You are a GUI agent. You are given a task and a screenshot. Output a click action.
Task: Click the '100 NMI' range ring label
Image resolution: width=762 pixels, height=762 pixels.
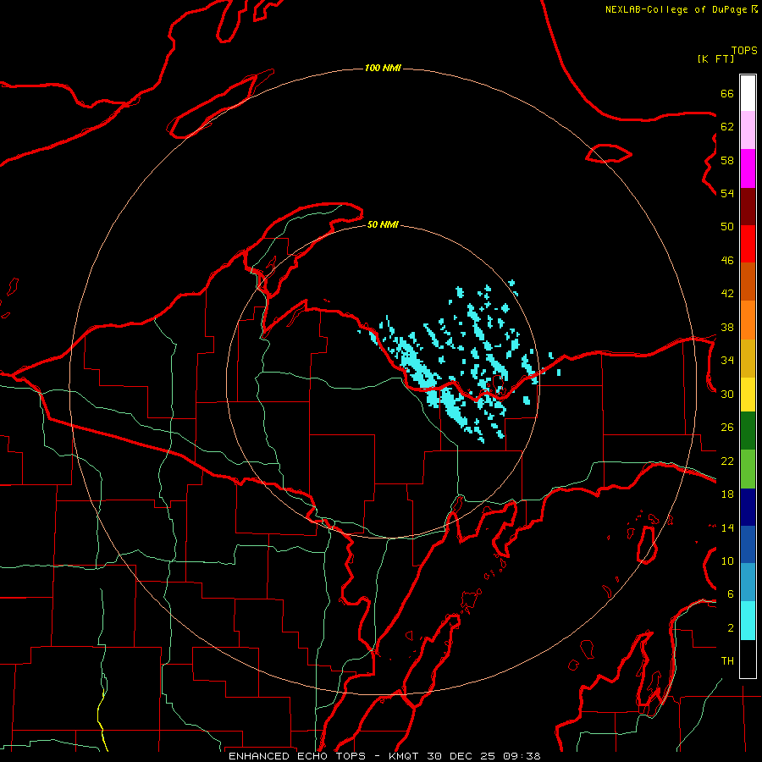click(x=383, y=68)
